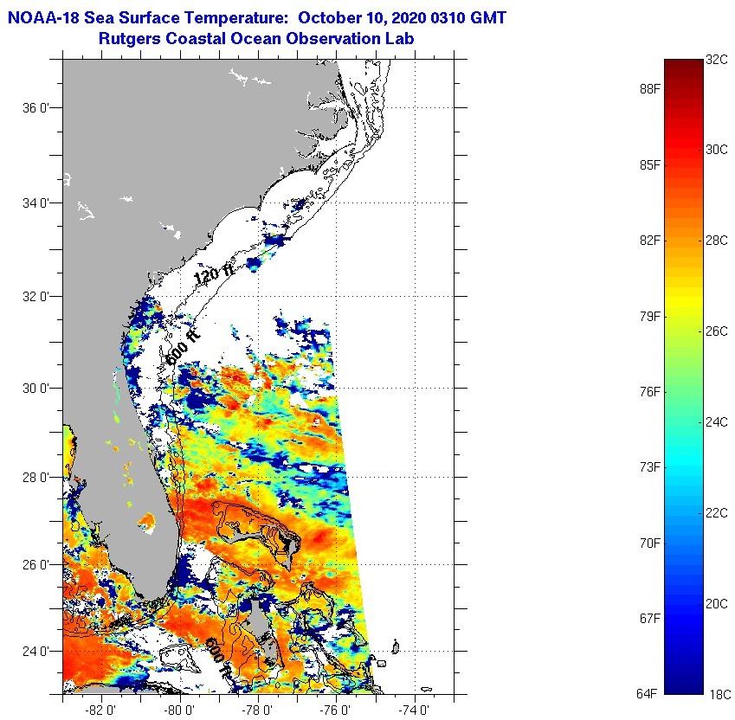Click the 32C colorbar label
Image resolution: width=735 pixels, height=720 pixels.
coord(717,60)
